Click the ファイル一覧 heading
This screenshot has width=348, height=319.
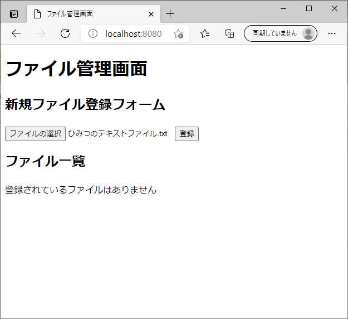click(45, 161)
